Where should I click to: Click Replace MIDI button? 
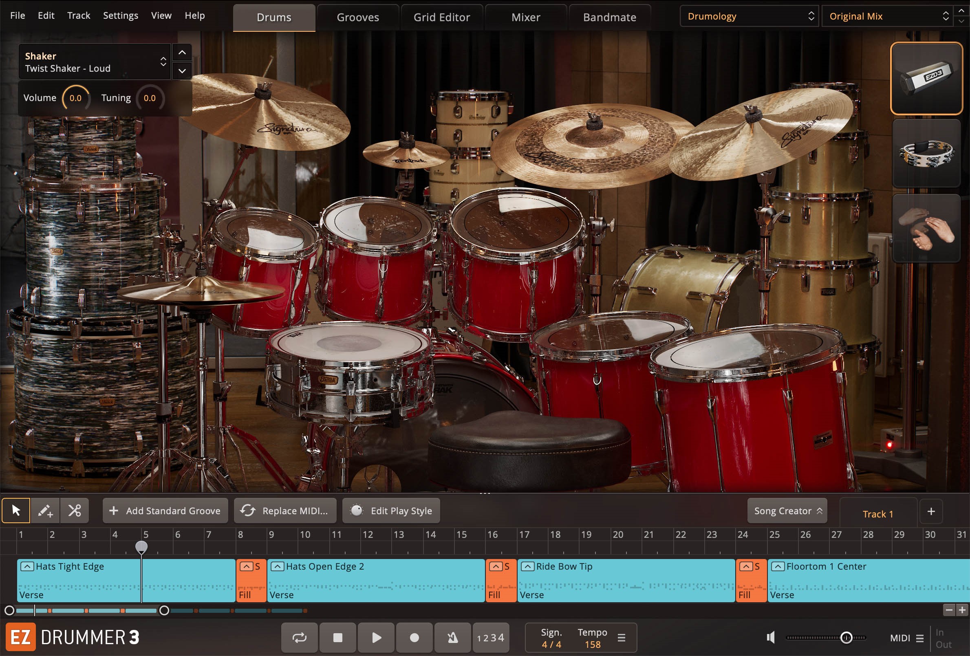point(285,511)
